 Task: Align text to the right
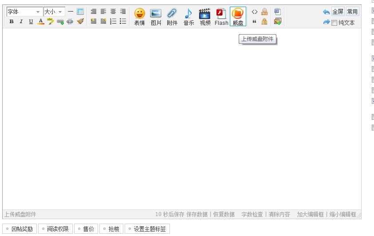click(x=123, y=12)
